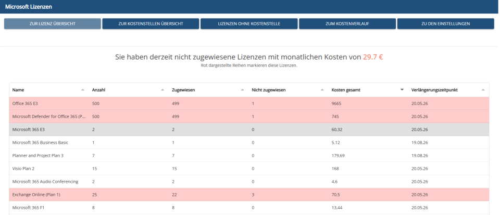Click sort arrow in Name column header
The height and width of the screenshot is (215, 500).
83,90
